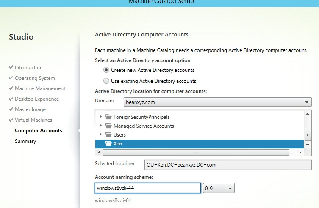319x208 pixels.
Task: Click the Account naming scheme text box
Action: pos(148,188)
